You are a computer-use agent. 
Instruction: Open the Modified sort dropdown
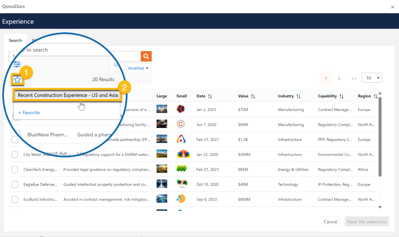tap(138, 68)
